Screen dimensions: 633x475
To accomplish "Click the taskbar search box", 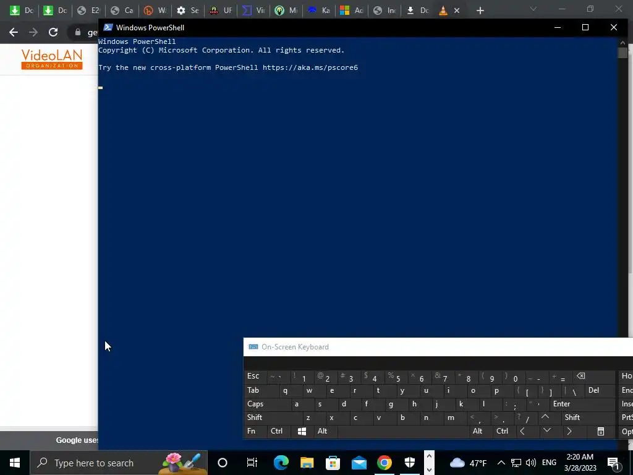I will point(119,463).
